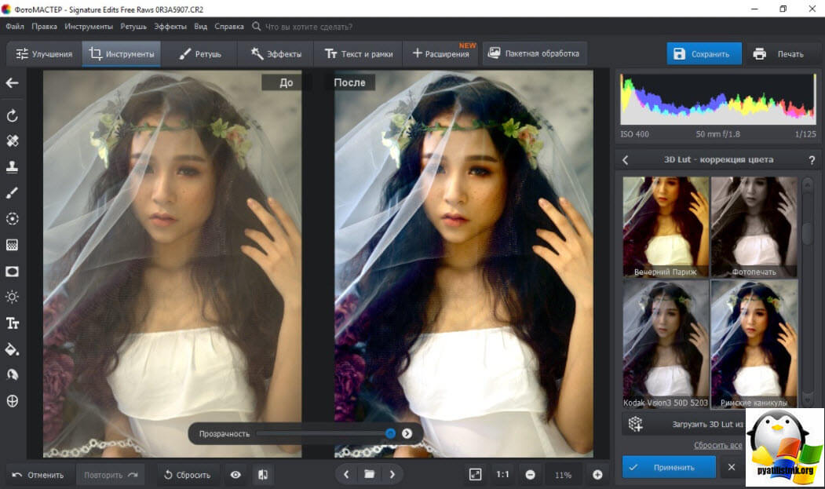825x489 pixels.
Task: Click the Повторить button
Action: 111,475
